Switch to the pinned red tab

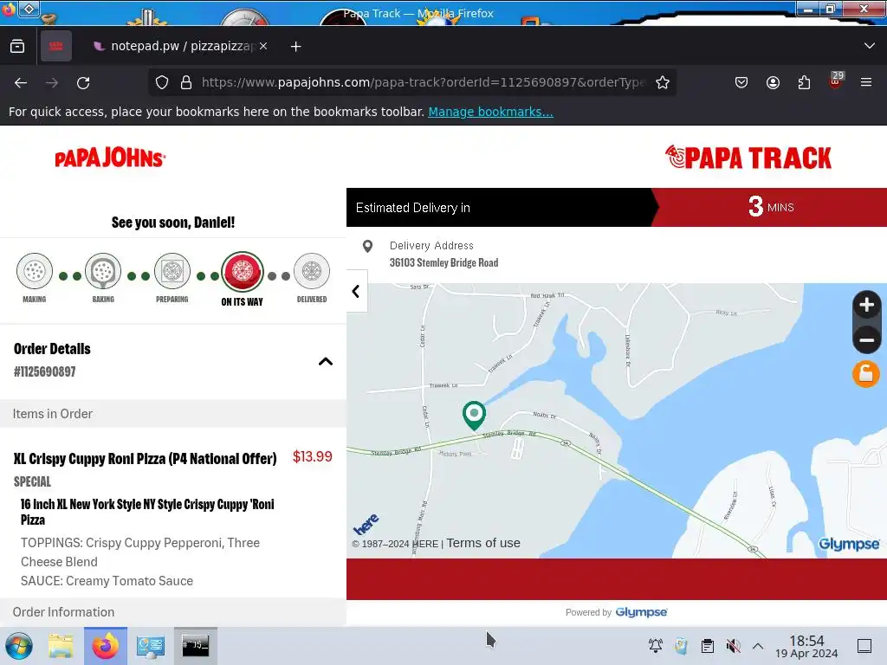(x=56, y=46)
